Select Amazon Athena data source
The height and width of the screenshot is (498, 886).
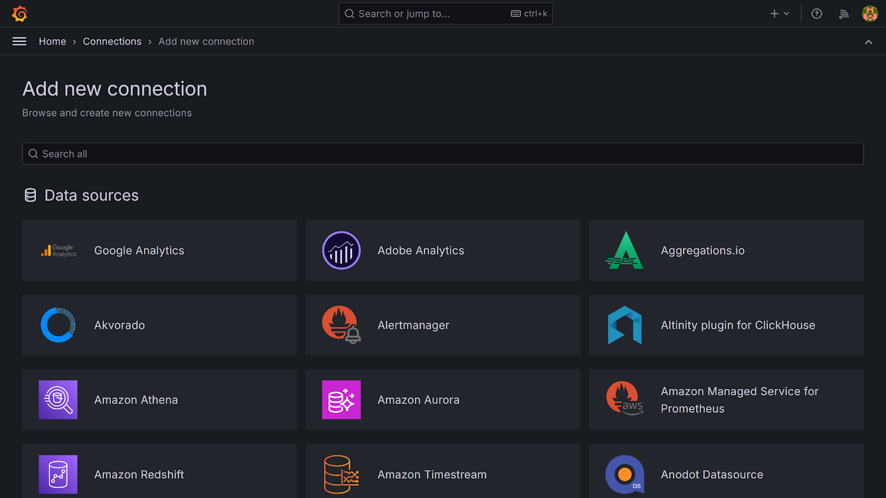[159, 400]
